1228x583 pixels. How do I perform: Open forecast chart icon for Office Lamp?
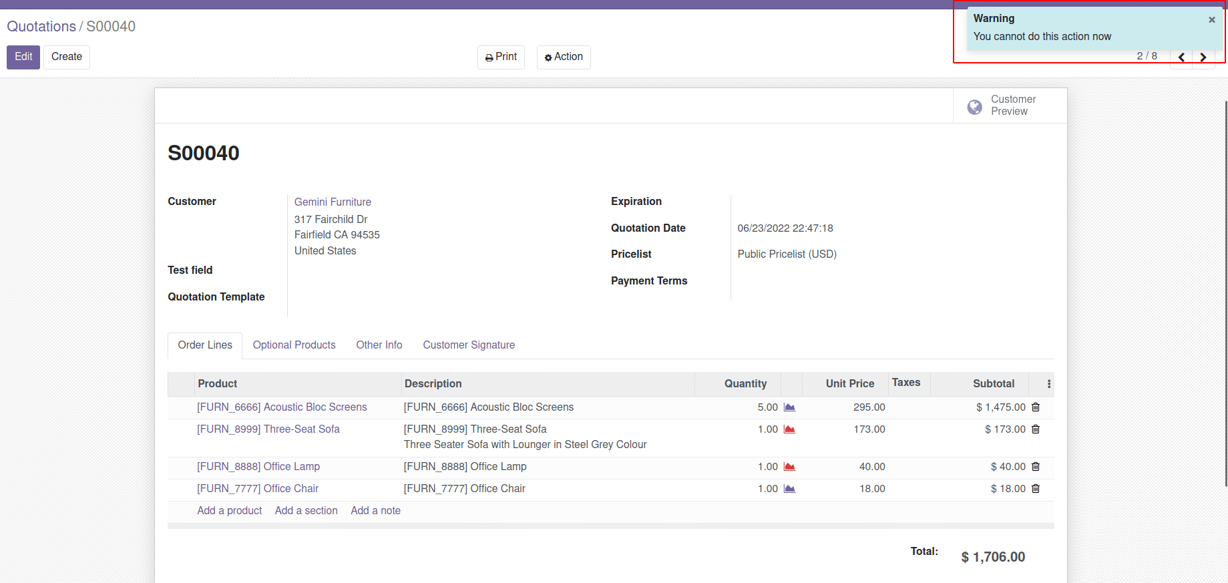tap(789, 467)
